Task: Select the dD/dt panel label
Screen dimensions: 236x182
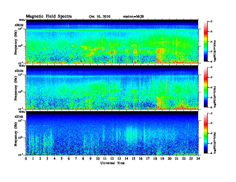Action: [x=19, y=71]
